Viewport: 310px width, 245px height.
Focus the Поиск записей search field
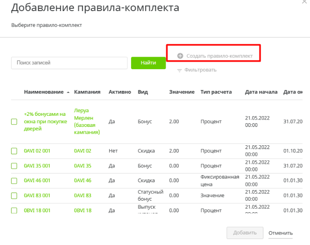(x=69, y=63)
